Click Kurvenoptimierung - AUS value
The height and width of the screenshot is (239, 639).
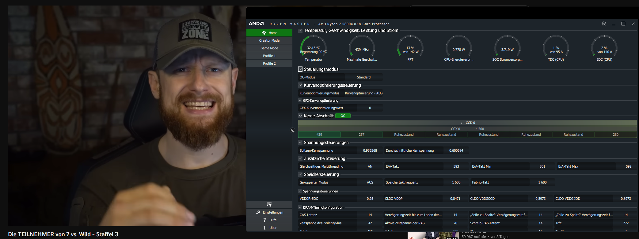point(364,93)
